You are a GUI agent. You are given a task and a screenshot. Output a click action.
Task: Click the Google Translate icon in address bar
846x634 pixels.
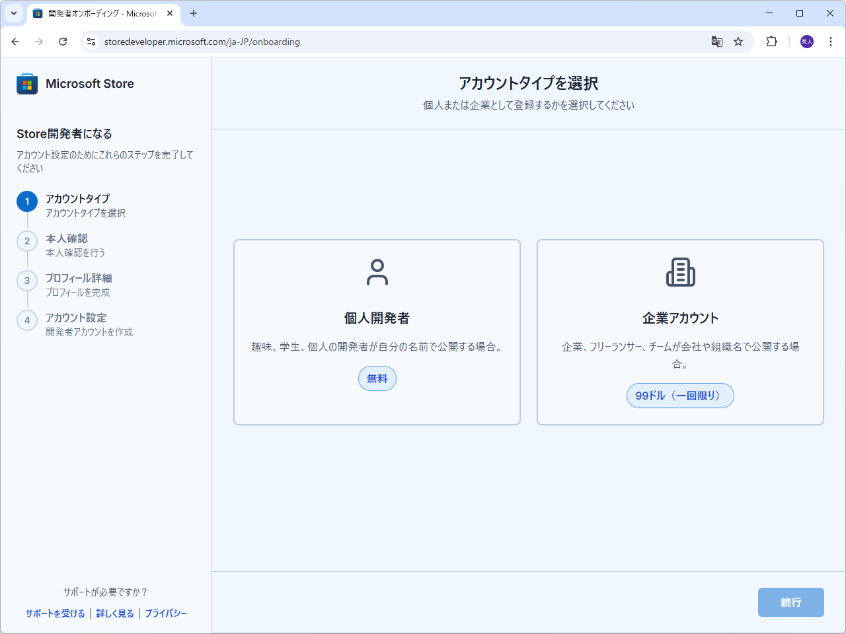tap(716, 42)
